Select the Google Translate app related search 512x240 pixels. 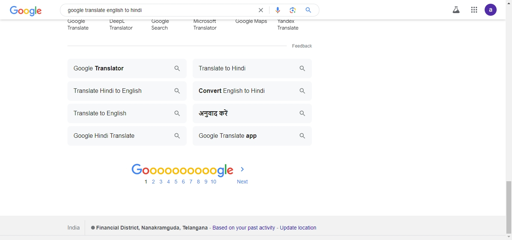coord(252,136)
